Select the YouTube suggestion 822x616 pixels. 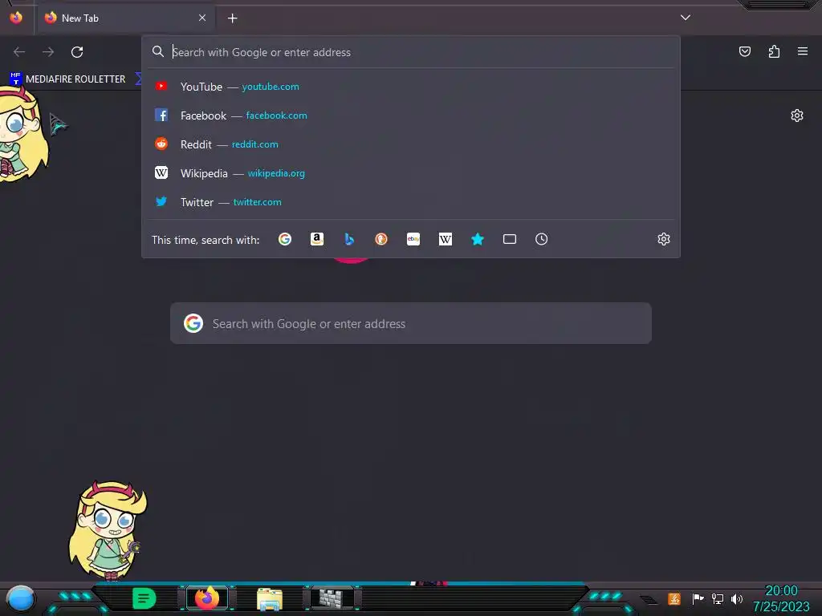point(411,87)
